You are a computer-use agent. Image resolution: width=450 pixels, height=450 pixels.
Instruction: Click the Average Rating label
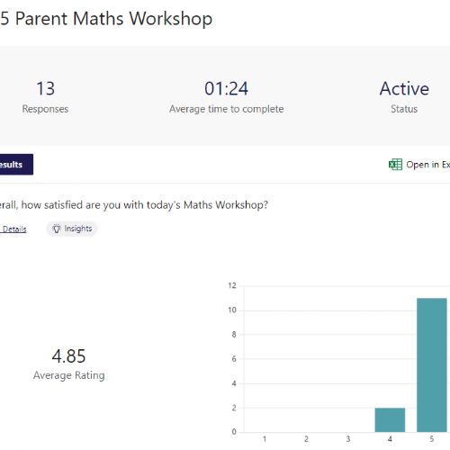(69, 375)
